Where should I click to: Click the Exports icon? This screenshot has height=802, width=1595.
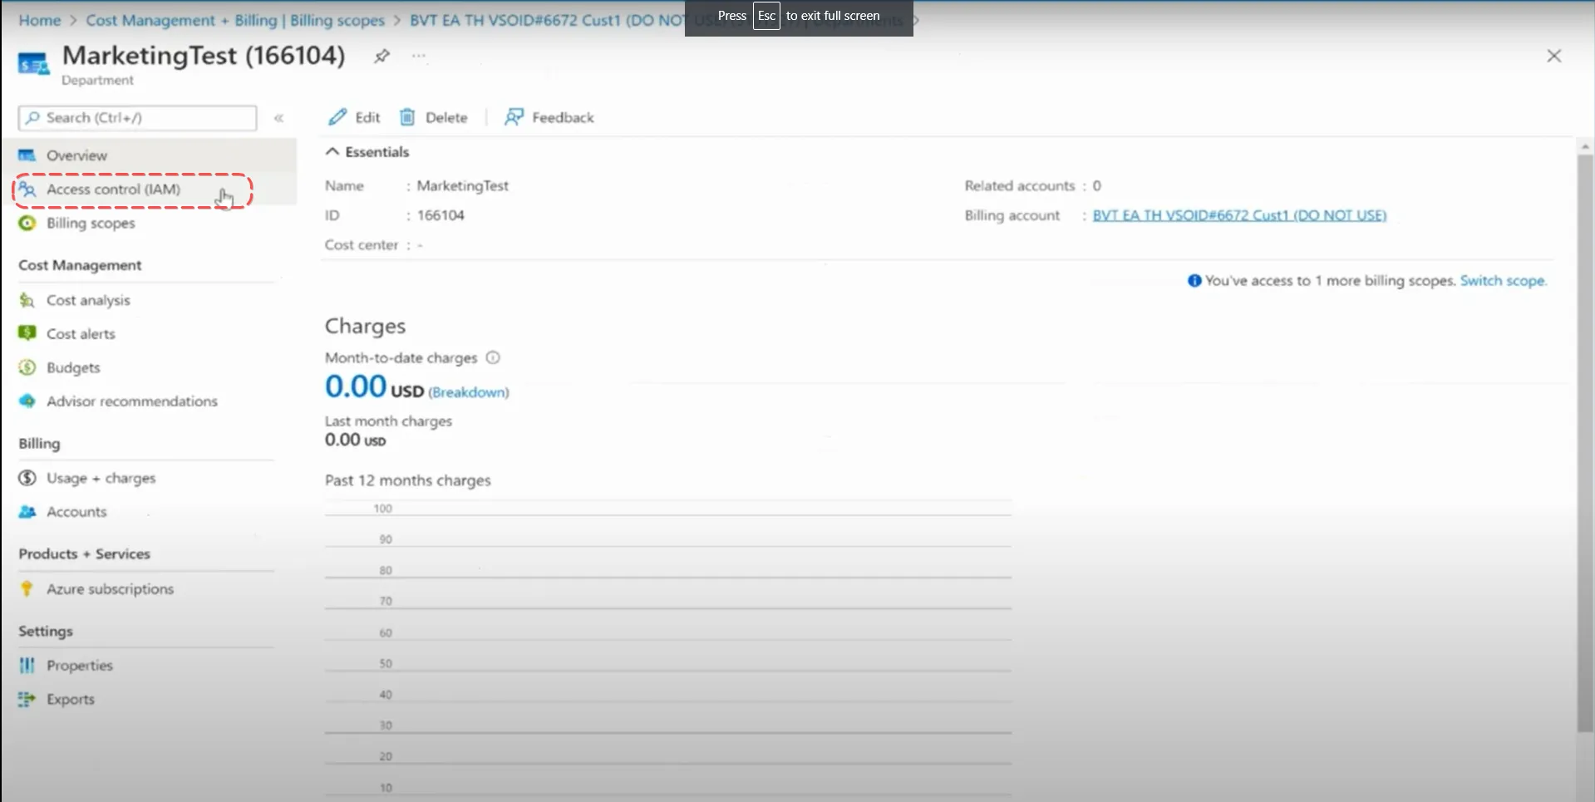27,699
